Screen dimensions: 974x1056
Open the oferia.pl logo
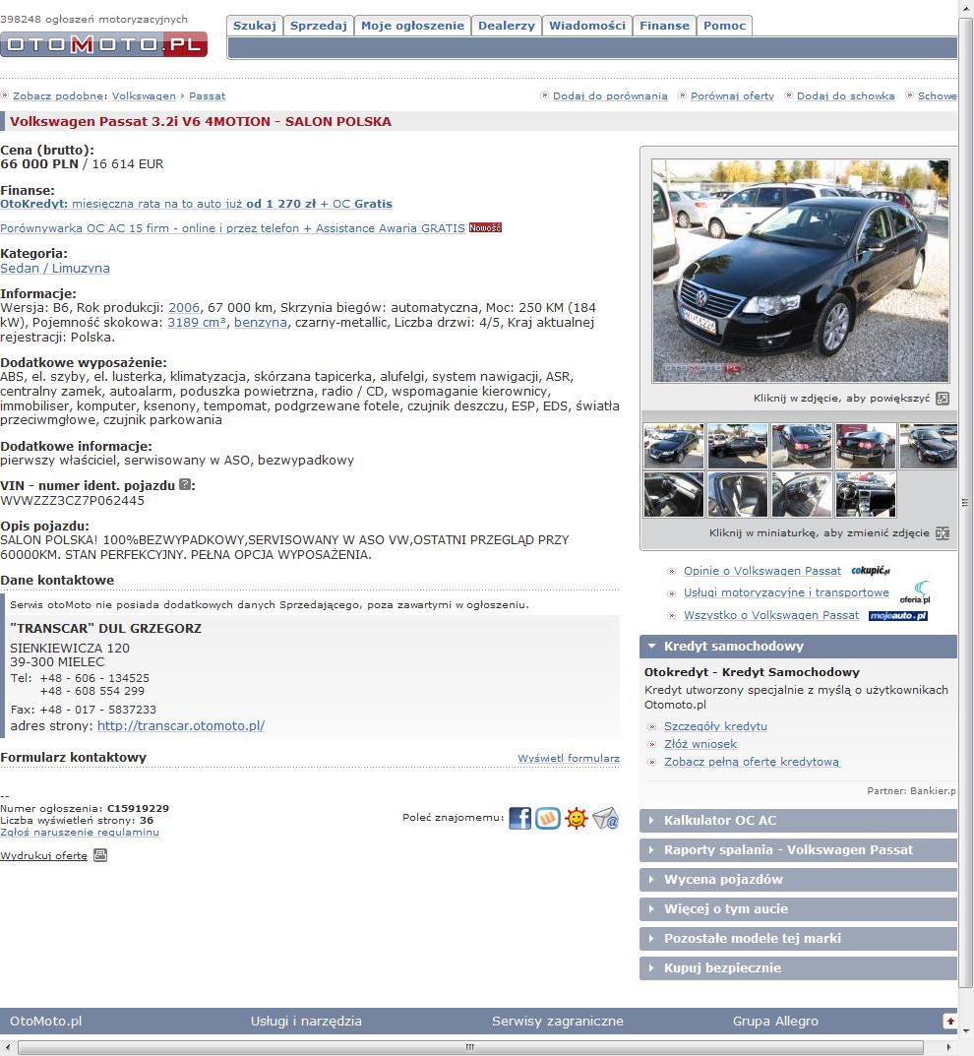point(915,592)
